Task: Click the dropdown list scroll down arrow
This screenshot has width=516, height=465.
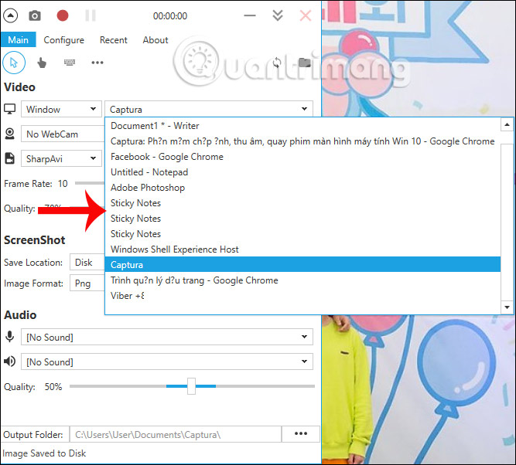Action: (507, 307)
